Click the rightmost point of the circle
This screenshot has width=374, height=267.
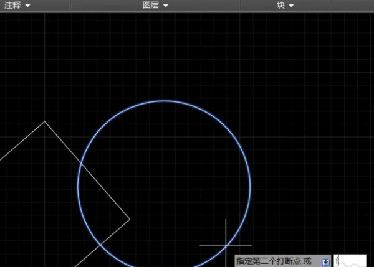(251, 185)
